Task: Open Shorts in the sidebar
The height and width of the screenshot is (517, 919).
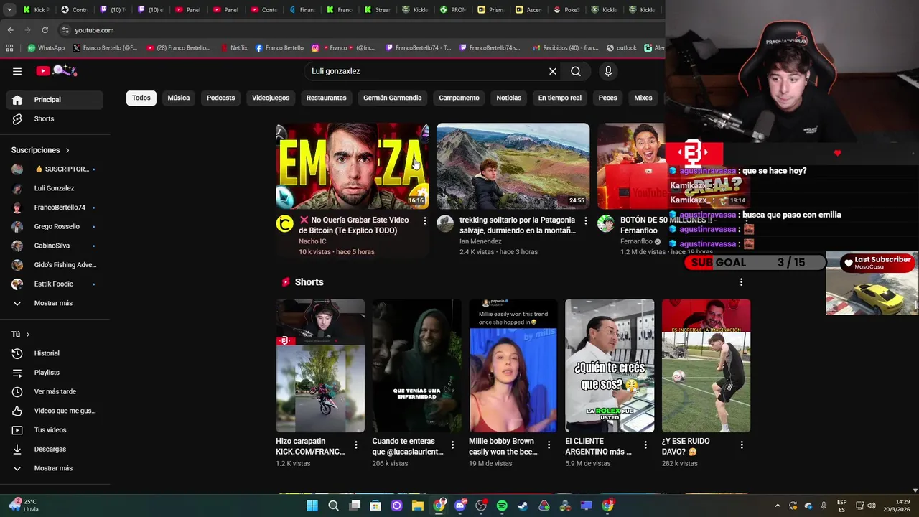Action: (x=55, y=118)
